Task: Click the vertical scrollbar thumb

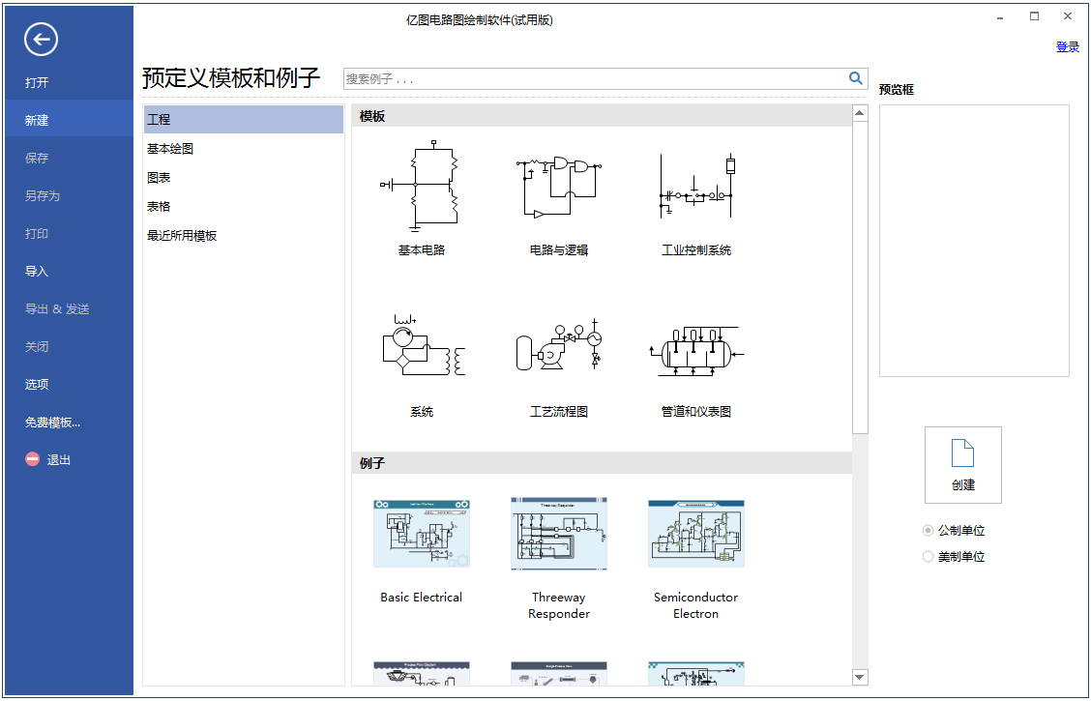Action: pos(860,277)
